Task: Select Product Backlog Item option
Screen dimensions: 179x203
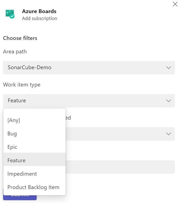Action: coord(34,187)
